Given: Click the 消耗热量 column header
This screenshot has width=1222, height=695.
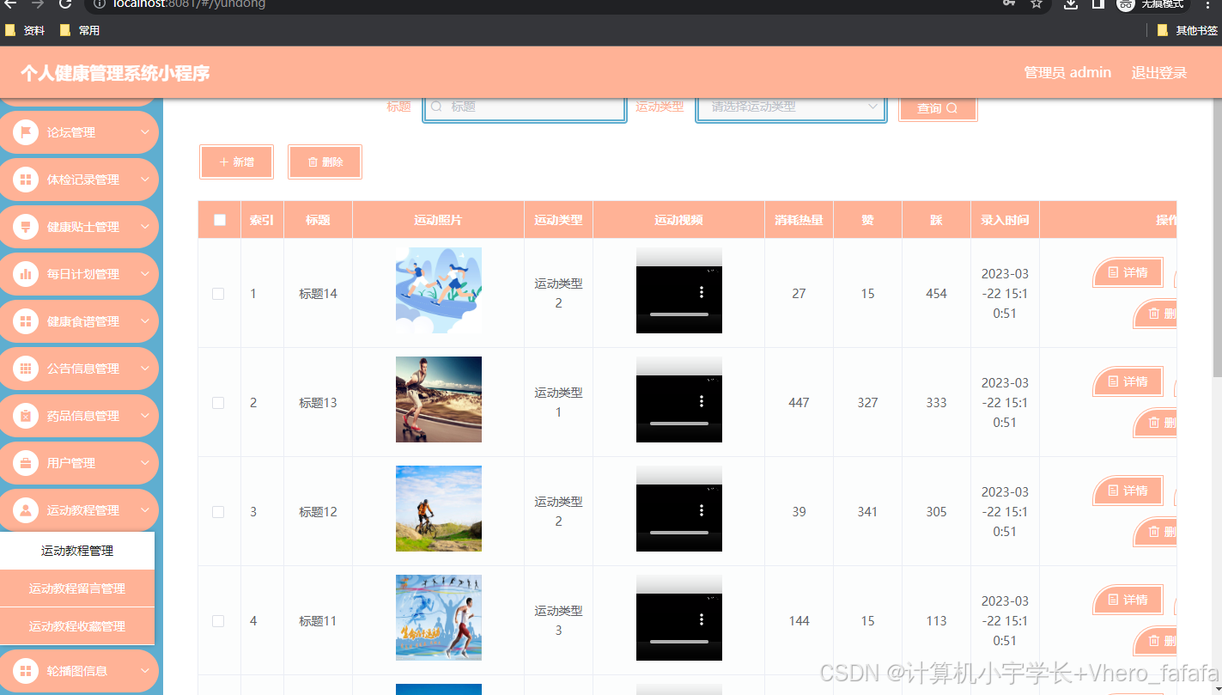Looking at the screenshot, I should [799, 220].
